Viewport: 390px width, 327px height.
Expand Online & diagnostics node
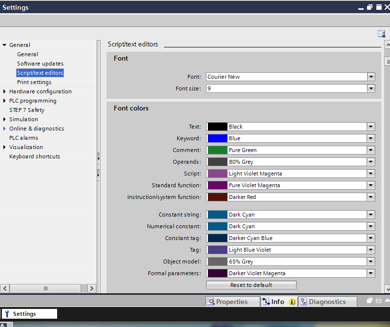point(4,129)
